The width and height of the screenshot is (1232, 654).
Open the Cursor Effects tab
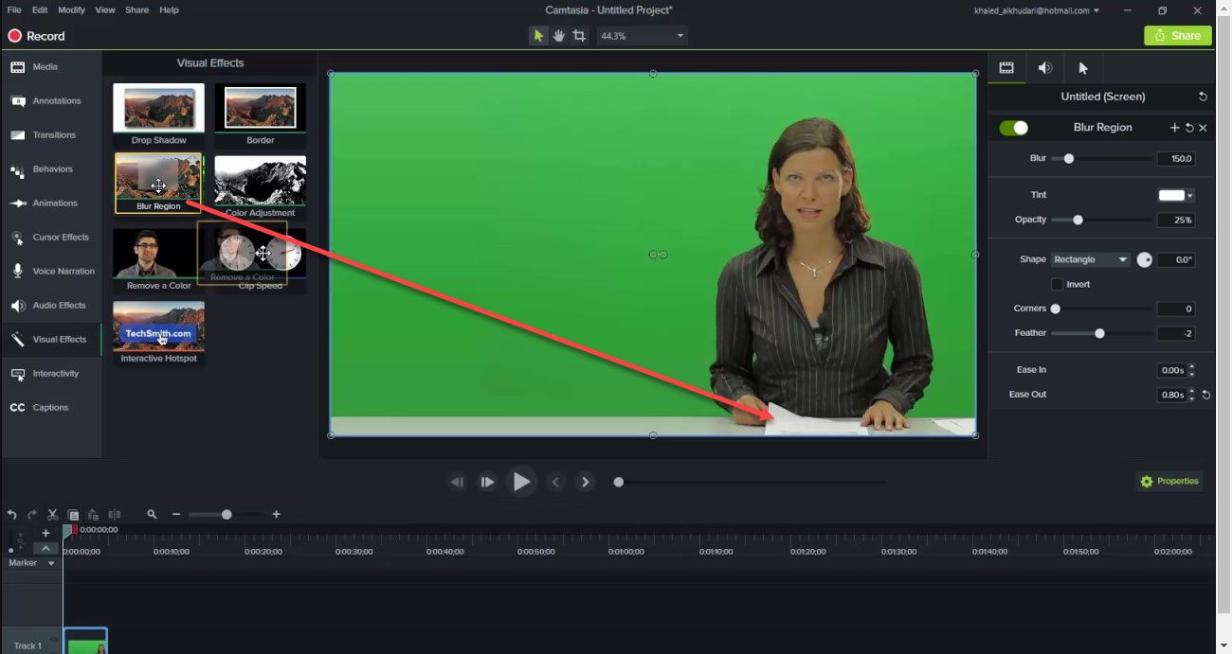pos(50,238)
